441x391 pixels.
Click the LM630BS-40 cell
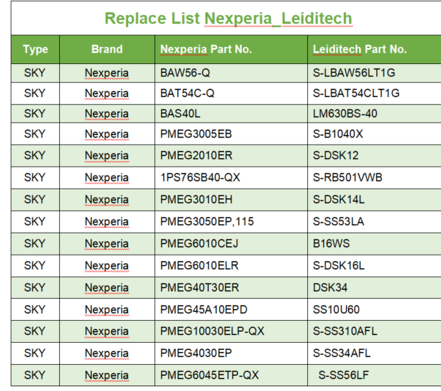coord(374,114)
